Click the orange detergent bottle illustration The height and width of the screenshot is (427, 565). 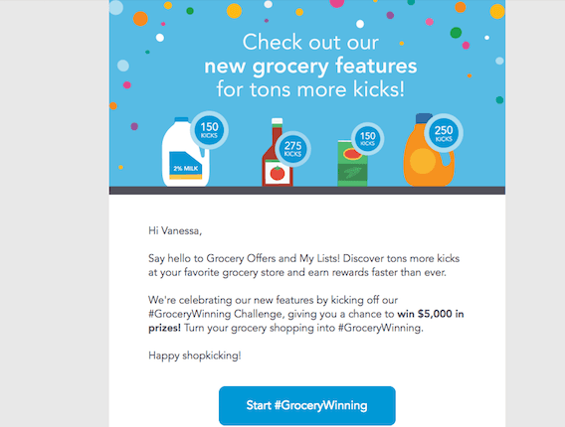point(429,150)
